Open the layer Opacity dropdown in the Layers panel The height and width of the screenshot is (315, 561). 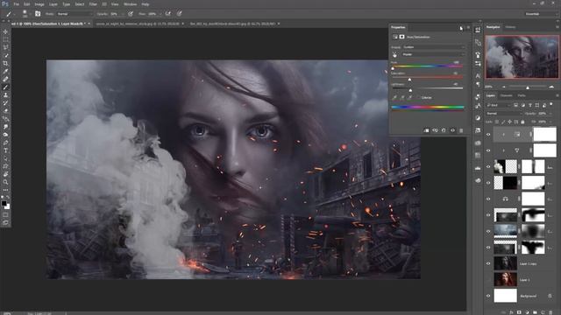[550, 114]
